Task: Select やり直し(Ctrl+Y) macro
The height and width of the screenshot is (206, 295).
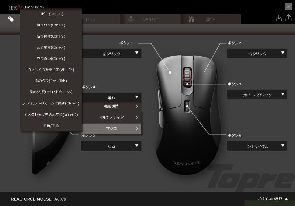Action: tap(51, 58)
